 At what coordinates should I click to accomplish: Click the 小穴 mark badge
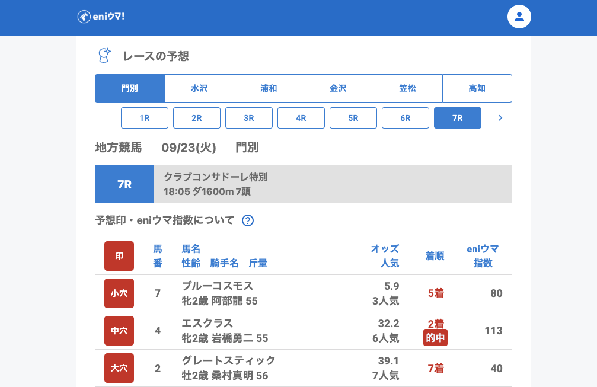(x=119, y=293)
